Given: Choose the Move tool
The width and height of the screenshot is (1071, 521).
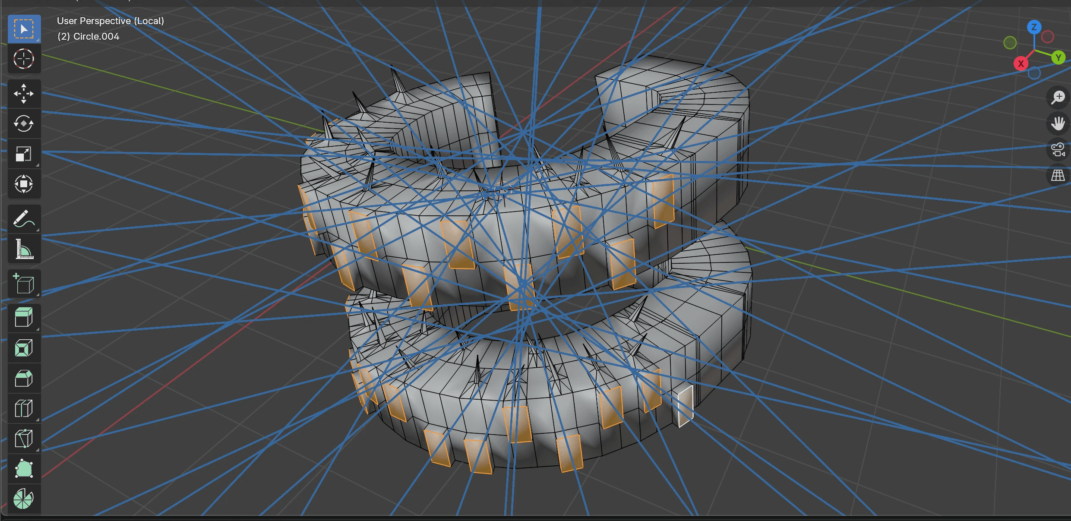Looking at the screenshot, I should pos(24,94).
